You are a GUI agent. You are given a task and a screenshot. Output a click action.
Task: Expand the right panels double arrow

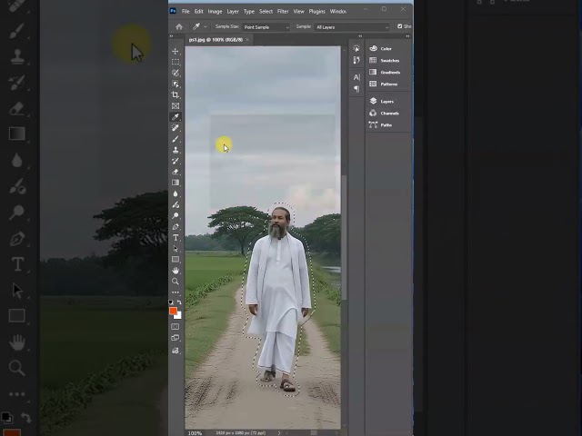[x=407, y=36]
